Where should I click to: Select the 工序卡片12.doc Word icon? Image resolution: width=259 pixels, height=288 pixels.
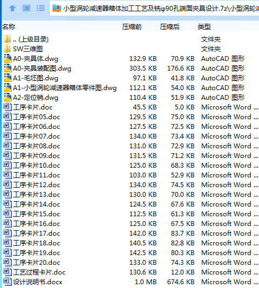coord(8,185)
